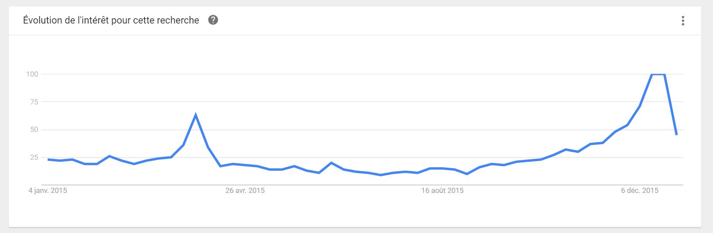Screen dimensions: 713x233
Task: Click the 4 janv. 2015 axis label
Action: click(x=48, y=190)
